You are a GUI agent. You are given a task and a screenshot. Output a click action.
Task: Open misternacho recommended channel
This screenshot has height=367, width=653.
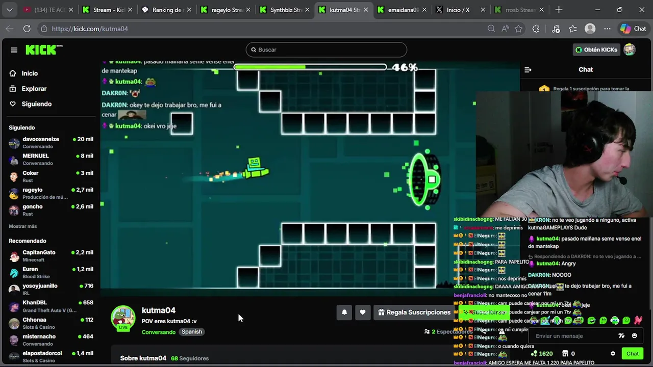(51, 340)
